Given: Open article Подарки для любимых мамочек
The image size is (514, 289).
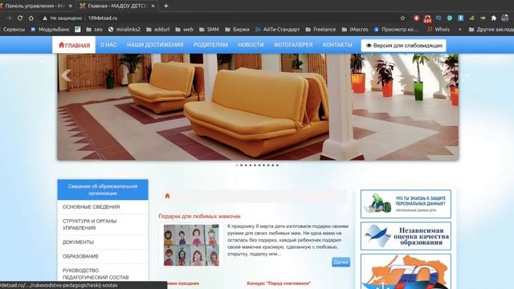Looking at the screenshot, I should 200,216.
